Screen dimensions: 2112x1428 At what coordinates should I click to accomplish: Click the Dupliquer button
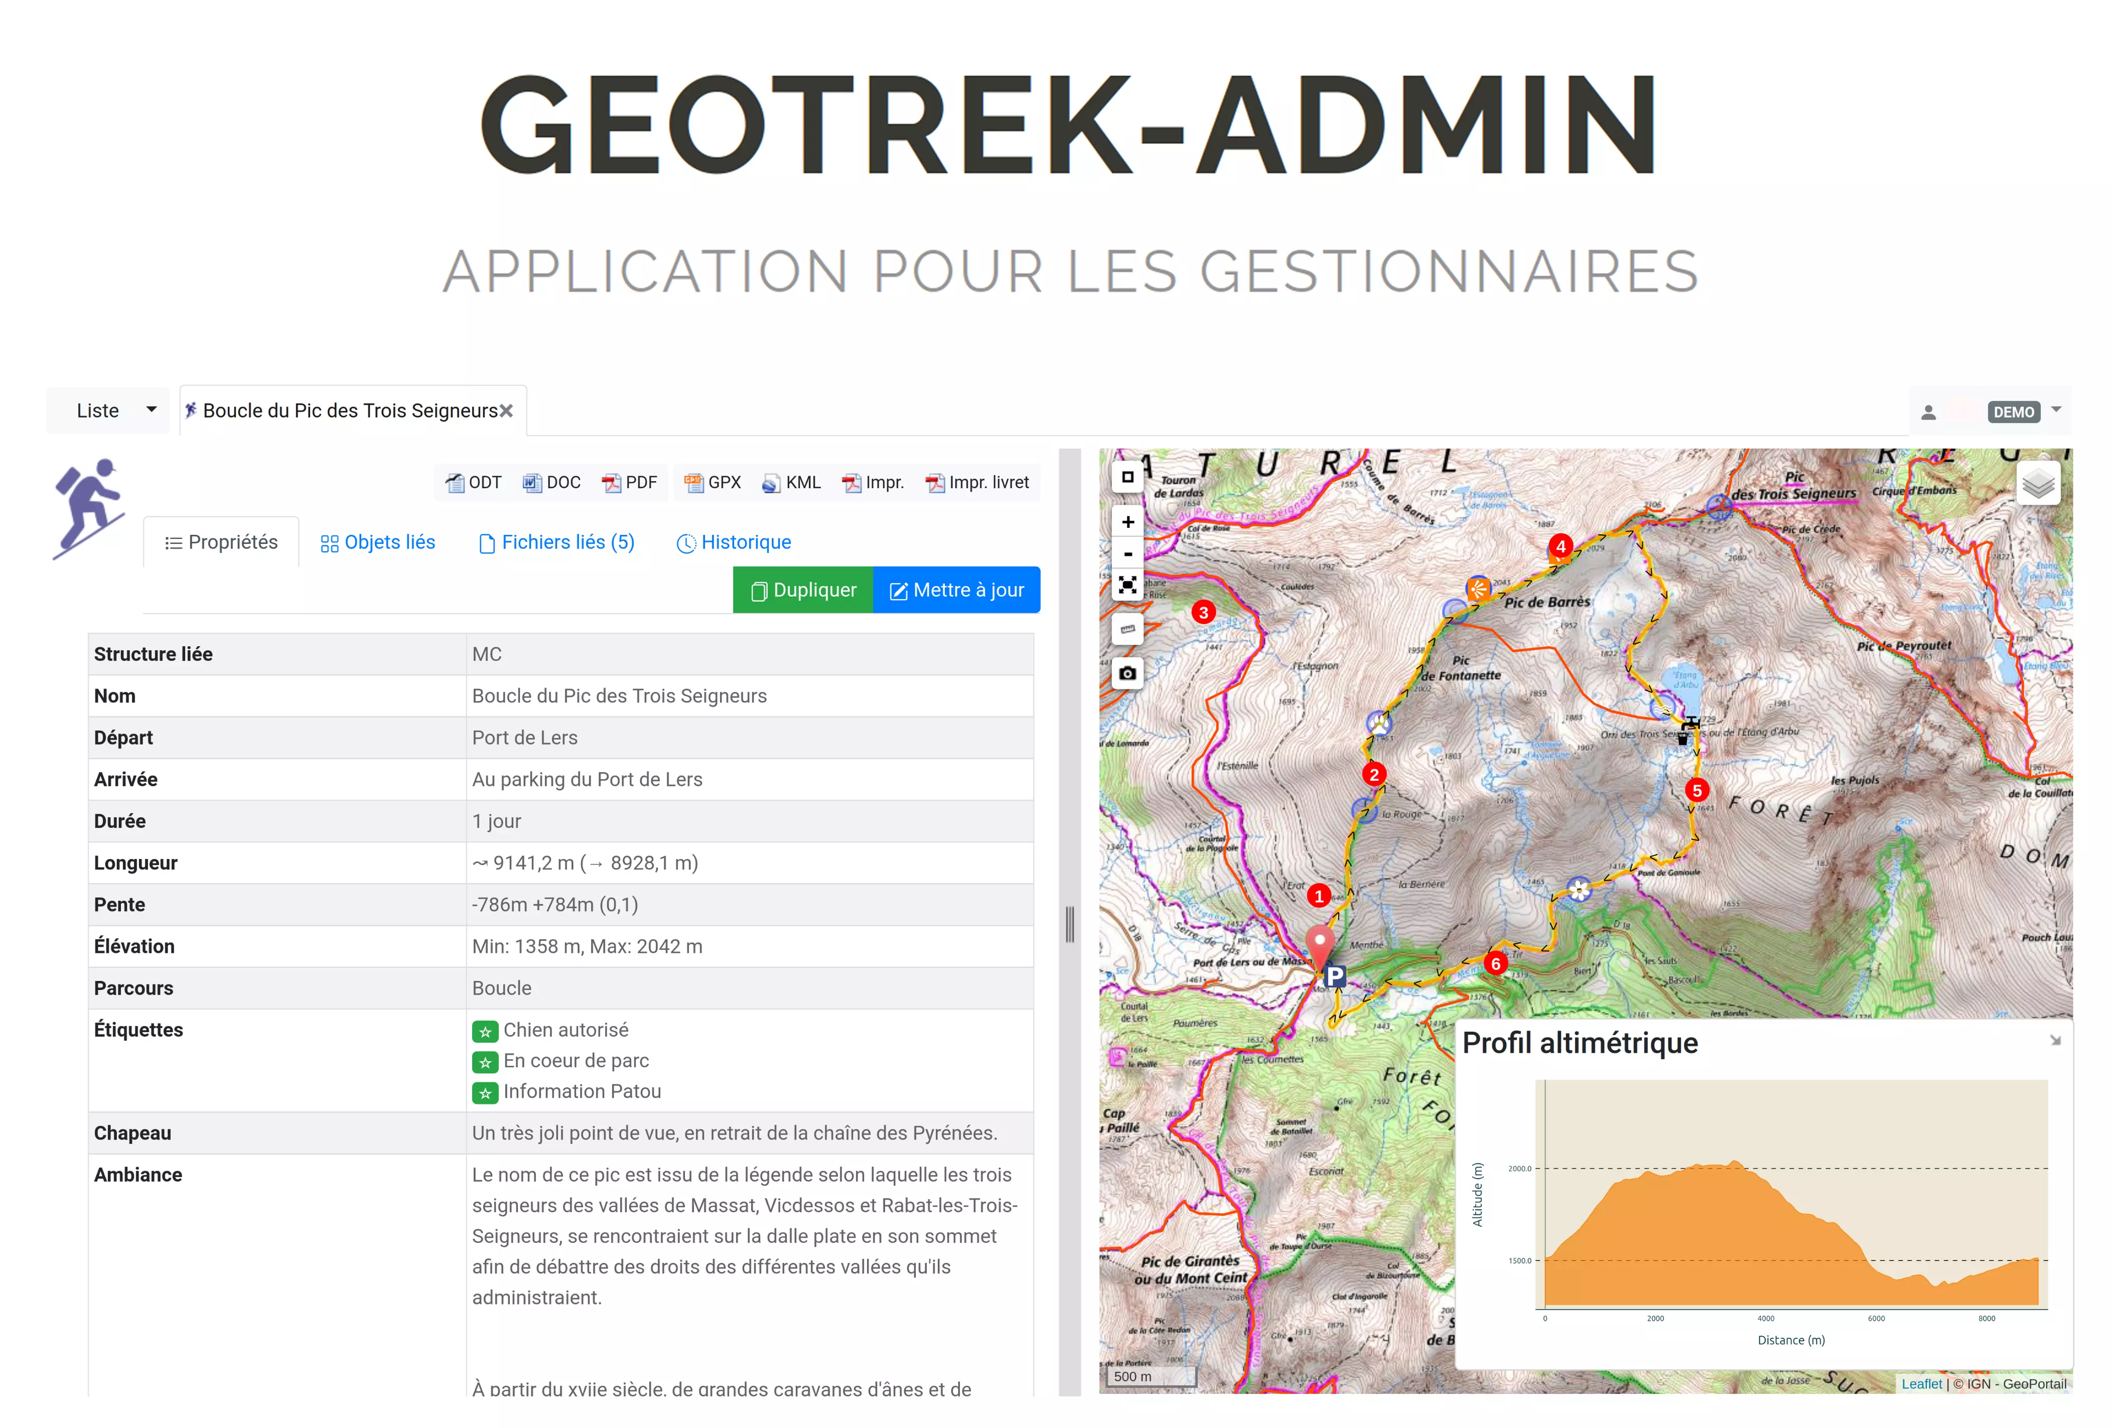pos(802,590)
